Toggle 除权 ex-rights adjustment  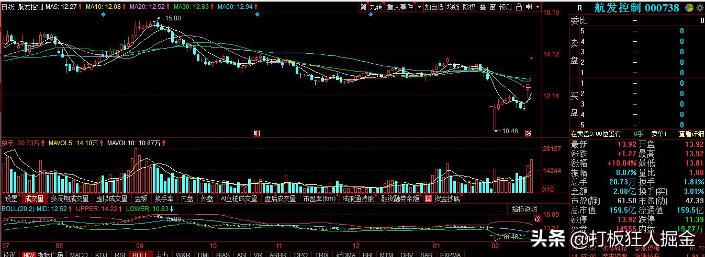[x=469, y=7]
